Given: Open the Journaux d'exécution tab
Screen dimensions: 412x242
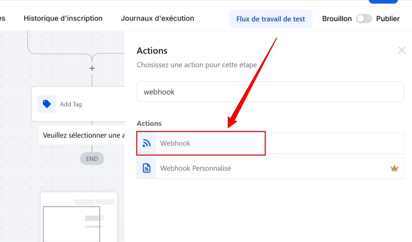Looking at the screenshot, I should [158, 19].
